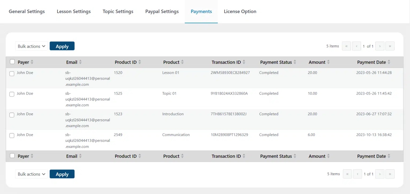Select the Lesson 01 payment row checkbox
The image size is (410, 194).
click(12, 74)
